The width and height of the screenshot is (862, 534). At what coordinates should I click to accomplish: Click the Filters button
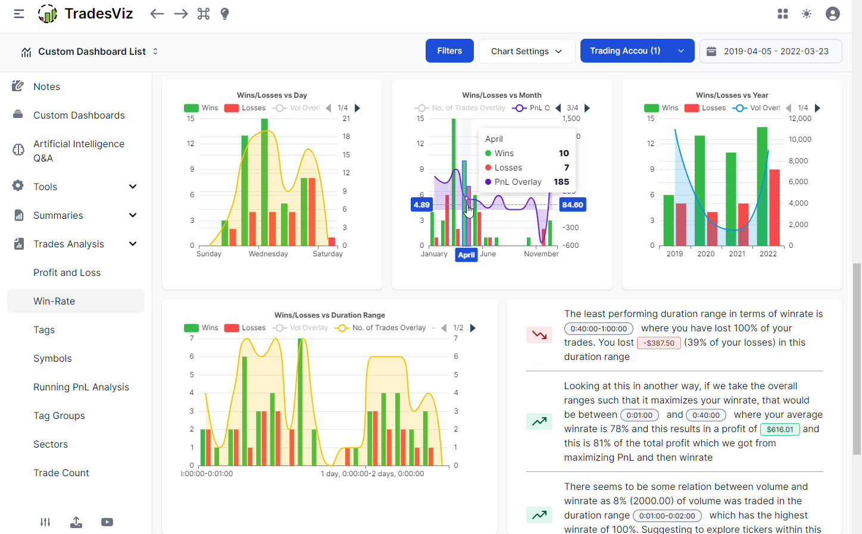click(449, 51)
